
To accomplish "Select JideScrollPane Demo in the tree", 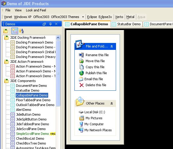I will pos(31,129).
